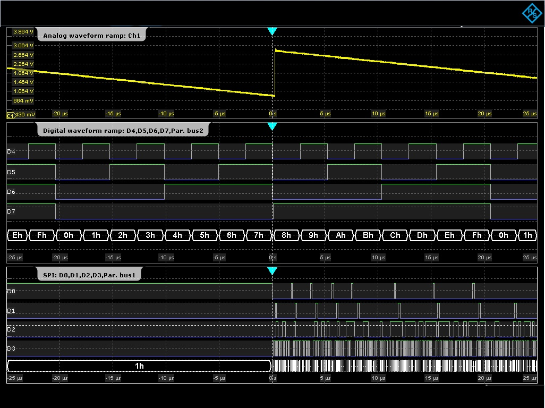Click the 5h decoded bus value
This screenshot has width=545, height=408.
click(205, 235)
